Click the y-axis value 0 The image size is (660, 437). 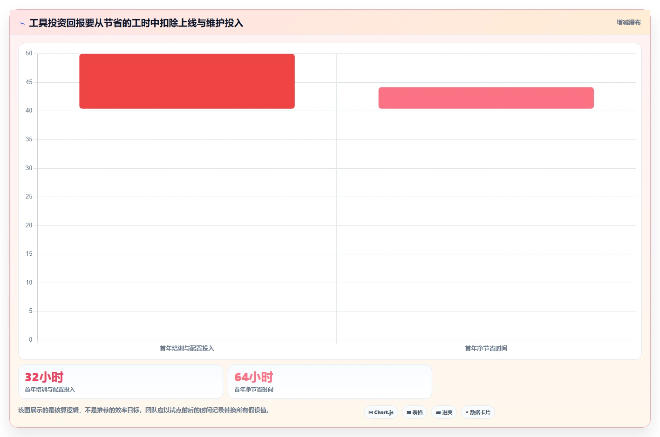pyautogui.click(x=31, y=340)
